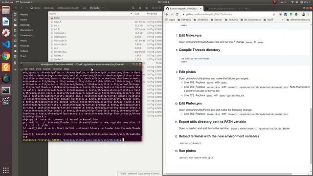Open Recent in Files sidebar
Screen dimensions: 313x176
point(24,15)
